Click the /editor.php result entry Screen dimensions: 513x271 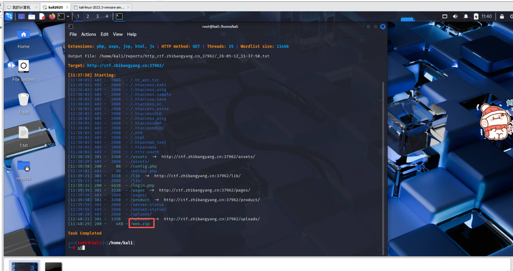coord(144,171)
